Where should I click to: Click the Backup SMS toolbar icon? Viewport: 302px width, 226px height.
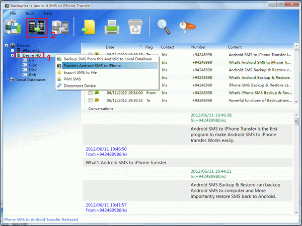pos(13,29)
